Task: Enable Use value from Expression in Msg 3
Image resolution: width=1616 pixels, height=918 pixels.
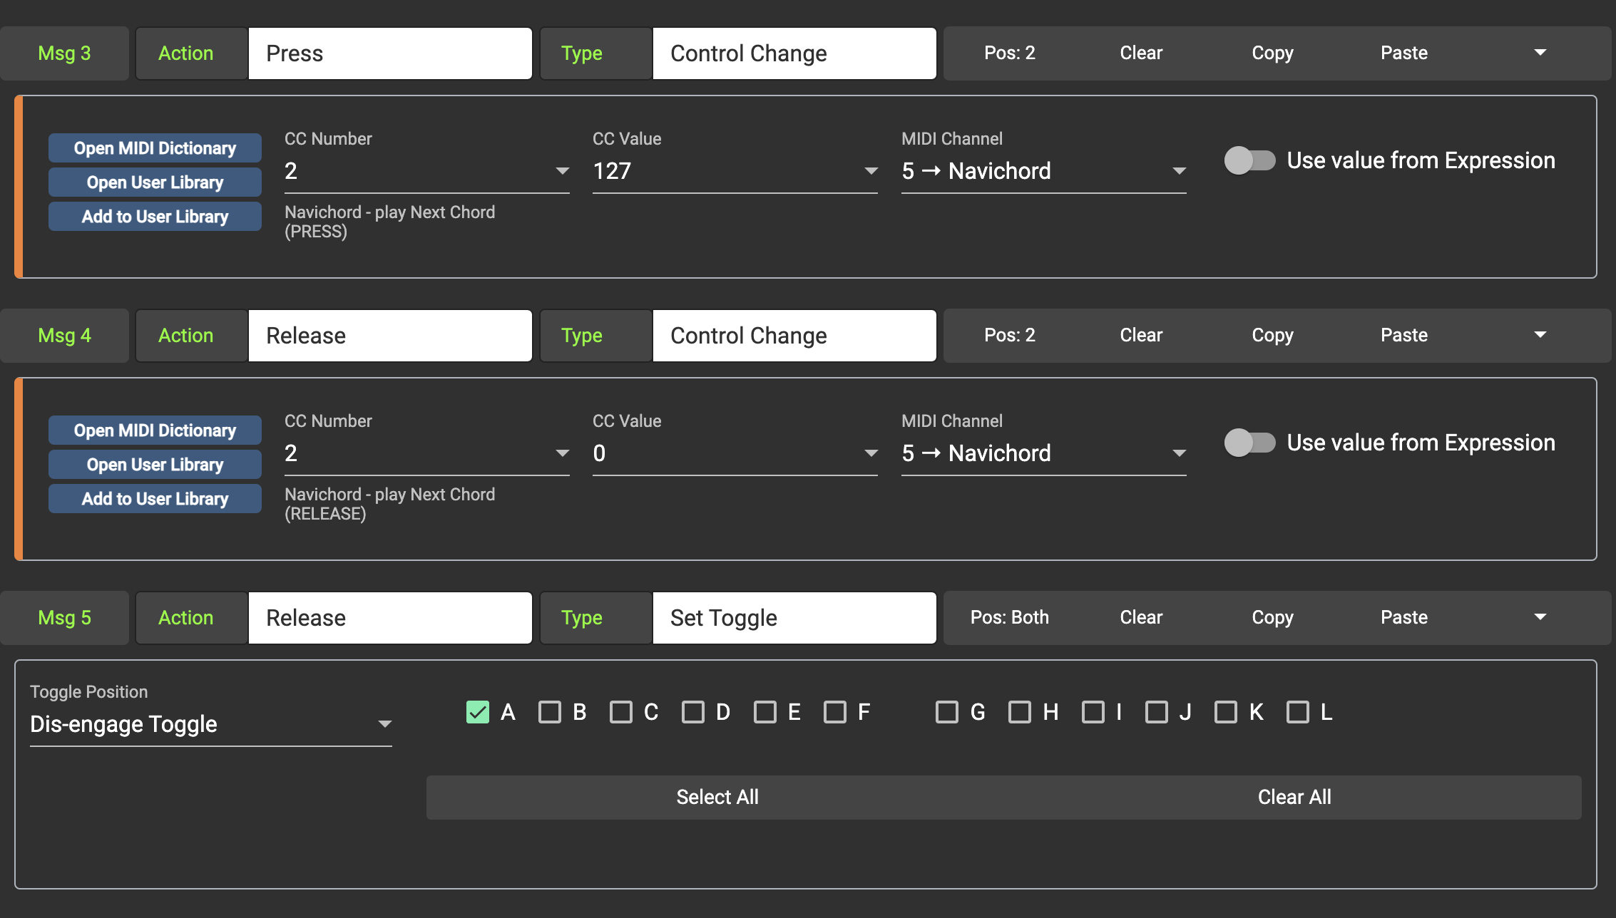Action: coord(1249,160)
